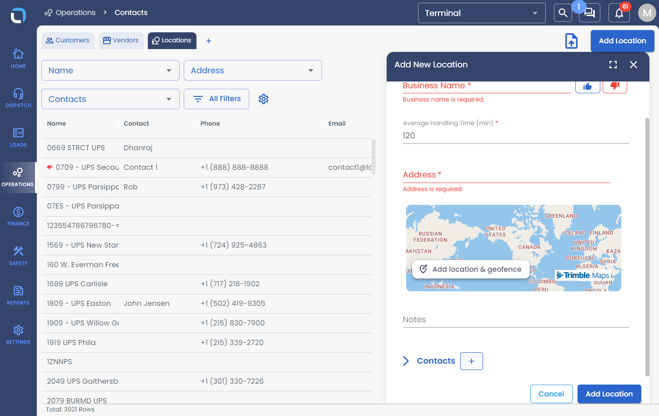Switch to the Customers tab
The height and width of the screenshot is (416, 659).
pyautogui.click(x=68, y=41)
